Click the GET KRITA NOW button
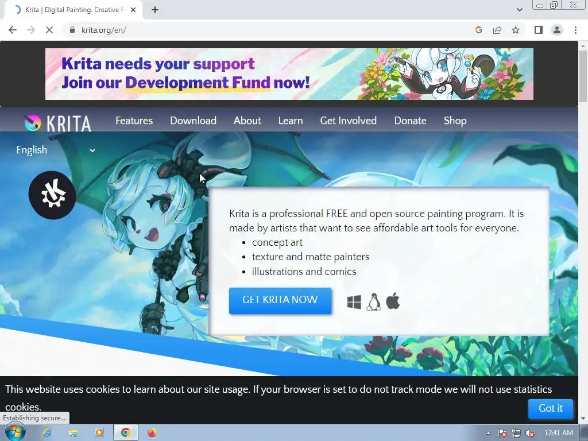Viewport: 588px width, 441px height. coord(280,301)
